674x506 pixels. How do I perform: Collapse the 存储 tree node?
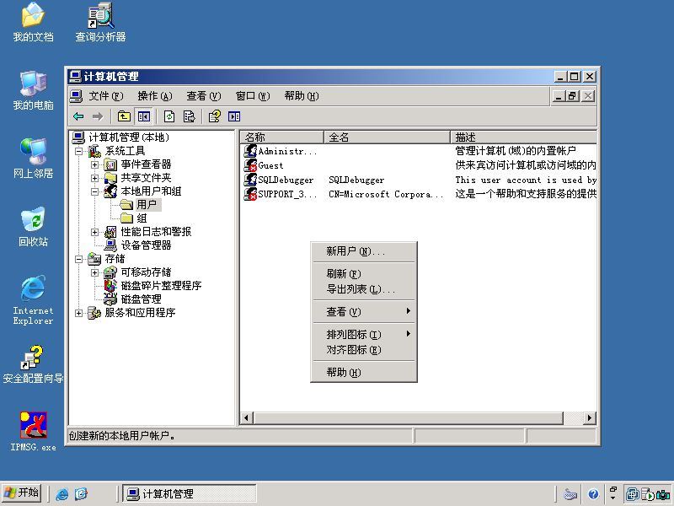[x=78, y=259]
